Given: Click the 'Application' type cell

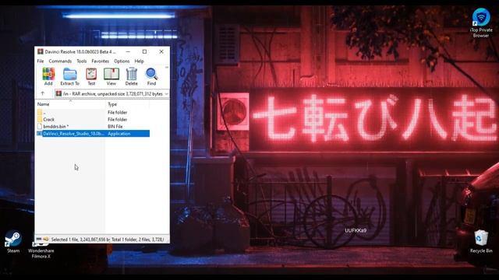Looking at the screenshot, I should pos(119,134).
